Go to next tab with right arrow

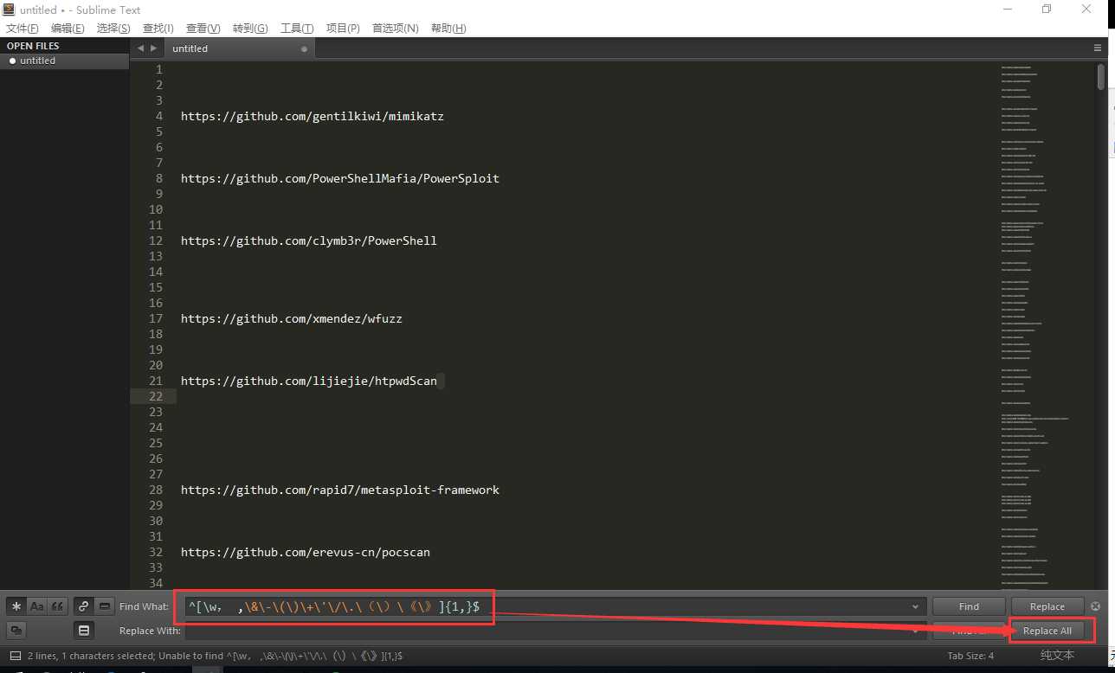pyautogui.click(x=154, y=48)
